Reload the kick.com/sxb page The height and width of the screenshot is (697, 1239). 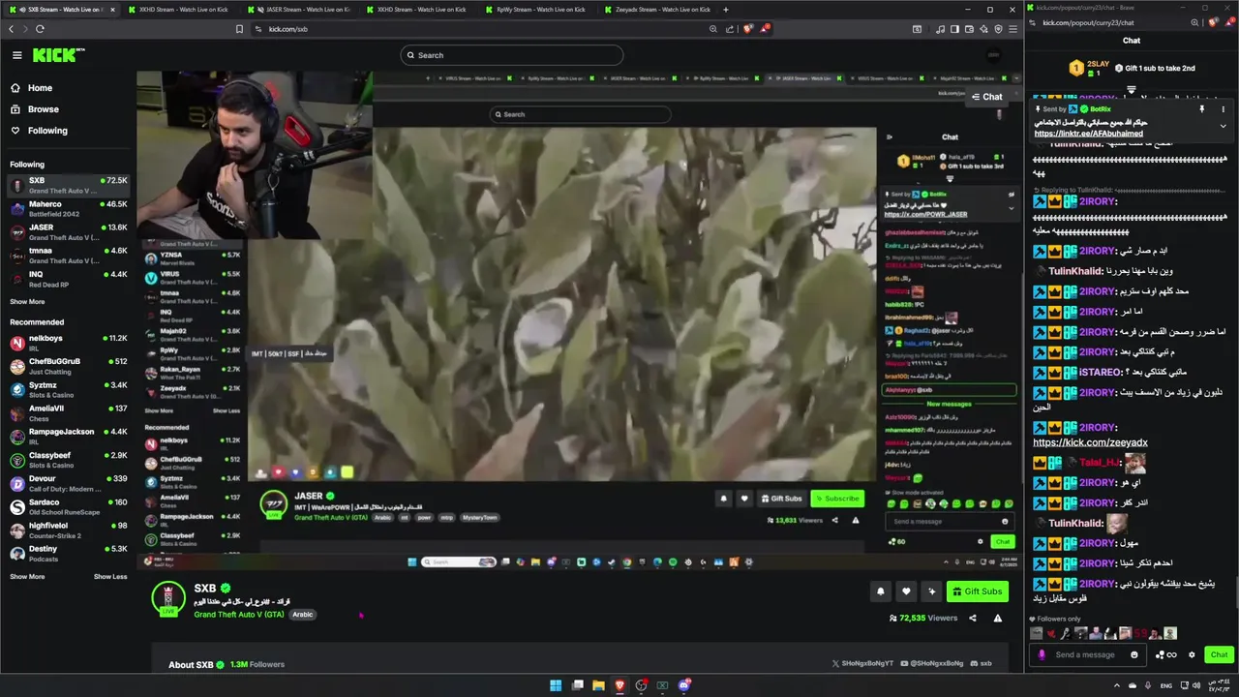40,29
